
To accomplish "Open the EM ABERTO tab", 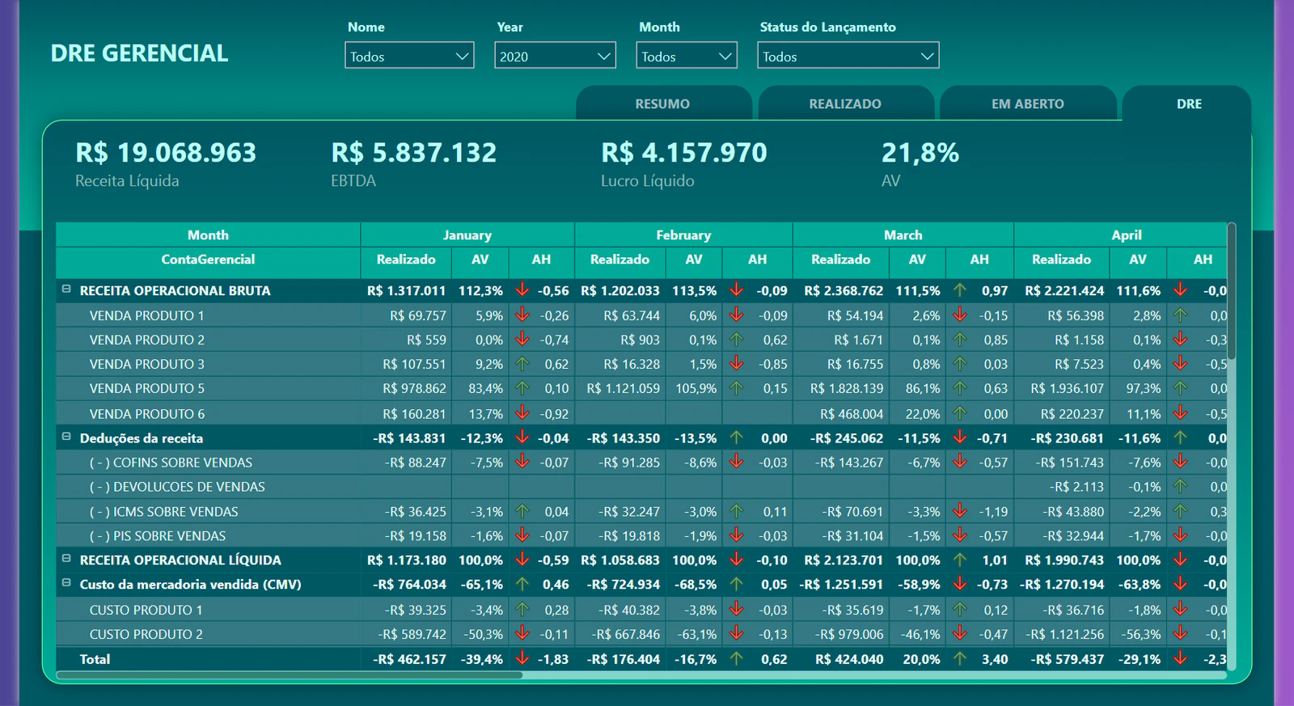I will [x=1028, y=104].
